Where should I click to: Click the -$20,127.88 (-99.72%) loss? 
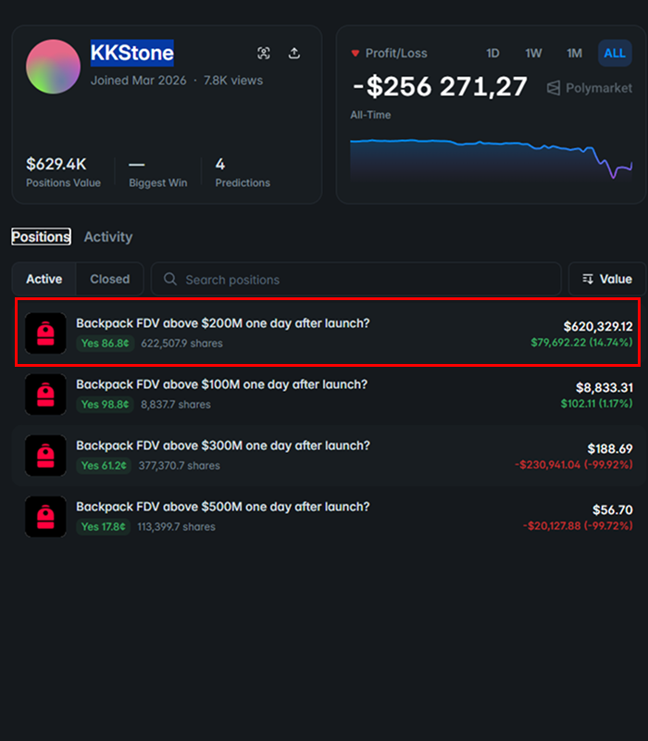pos(578,525)
